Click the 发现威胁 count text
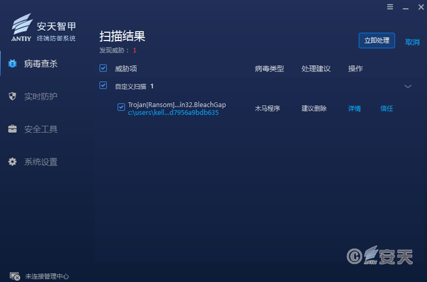This screenshot has height=282, width=427. point(118,50)
